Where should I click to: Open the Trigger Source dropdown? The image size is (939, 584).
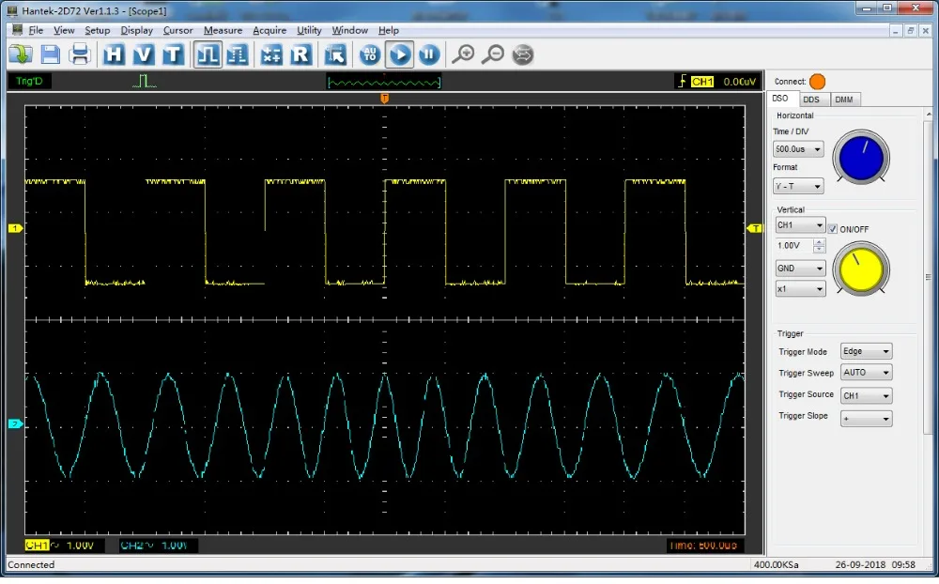click(865, 394)
